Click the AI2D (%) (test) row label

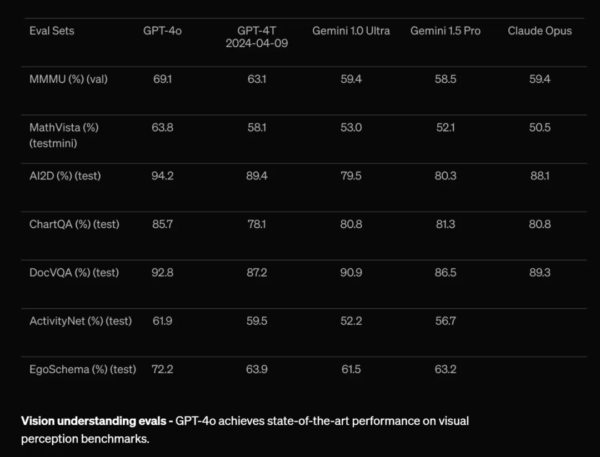(65, 176)
